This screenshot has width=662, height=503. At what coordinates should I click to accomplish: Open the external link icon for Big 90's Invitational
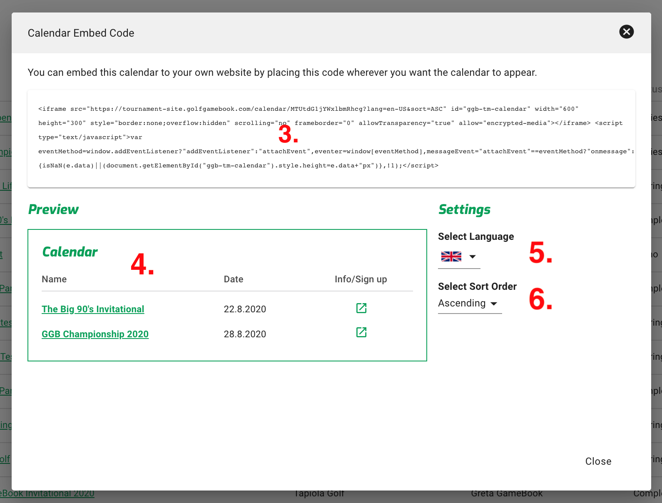click(361, 308)
